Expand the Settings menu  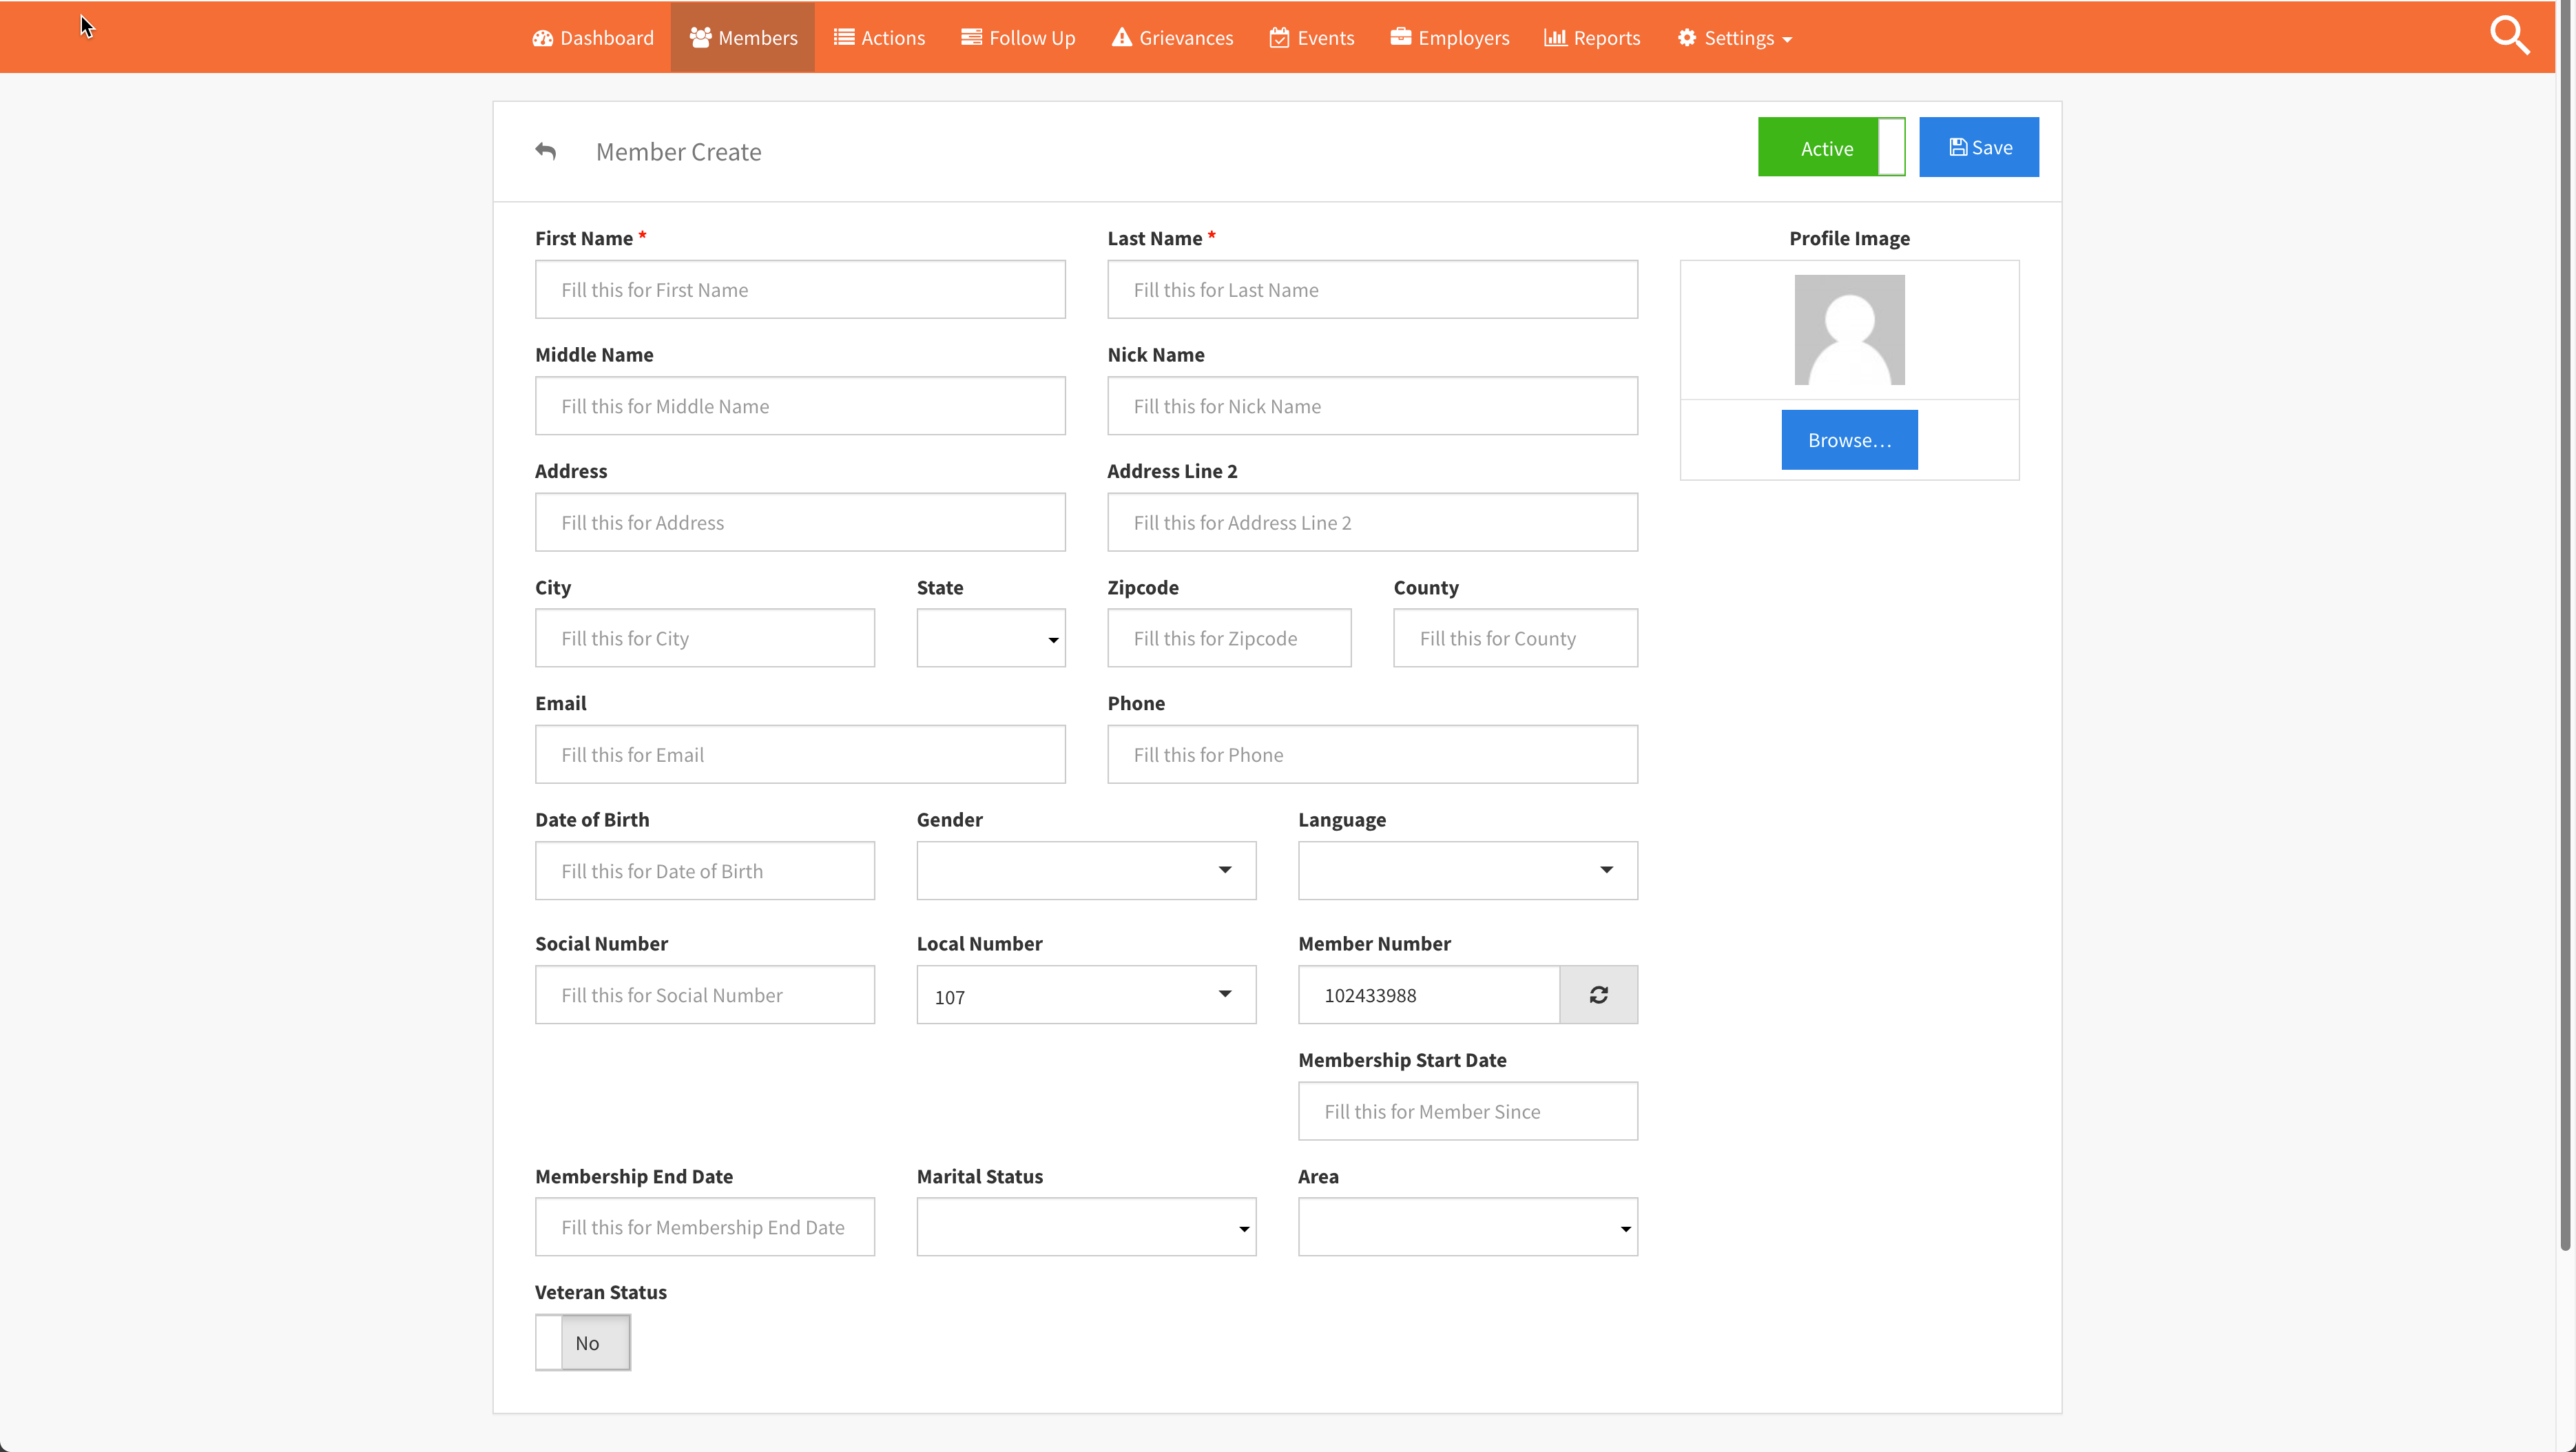pyautogui.click(x=1734, y=38)
